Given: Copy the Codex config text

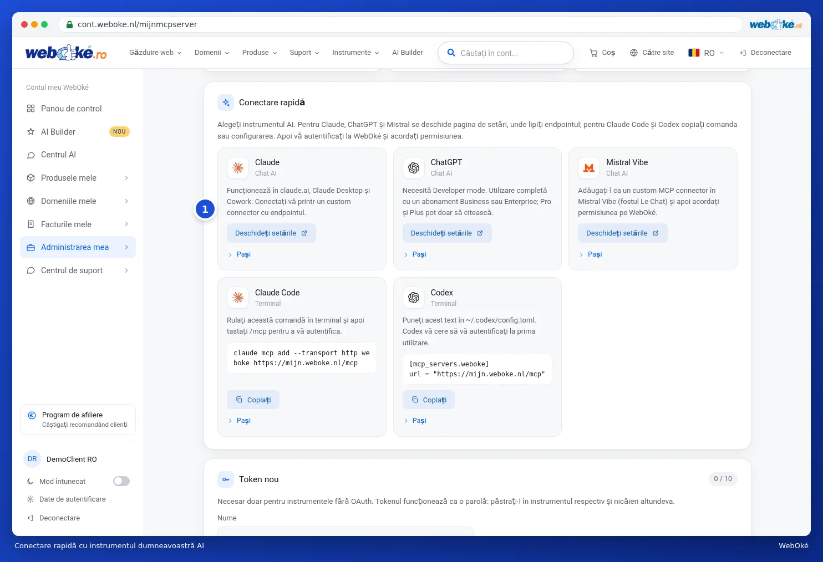Looking at the screenshot, I should [429, 400].
